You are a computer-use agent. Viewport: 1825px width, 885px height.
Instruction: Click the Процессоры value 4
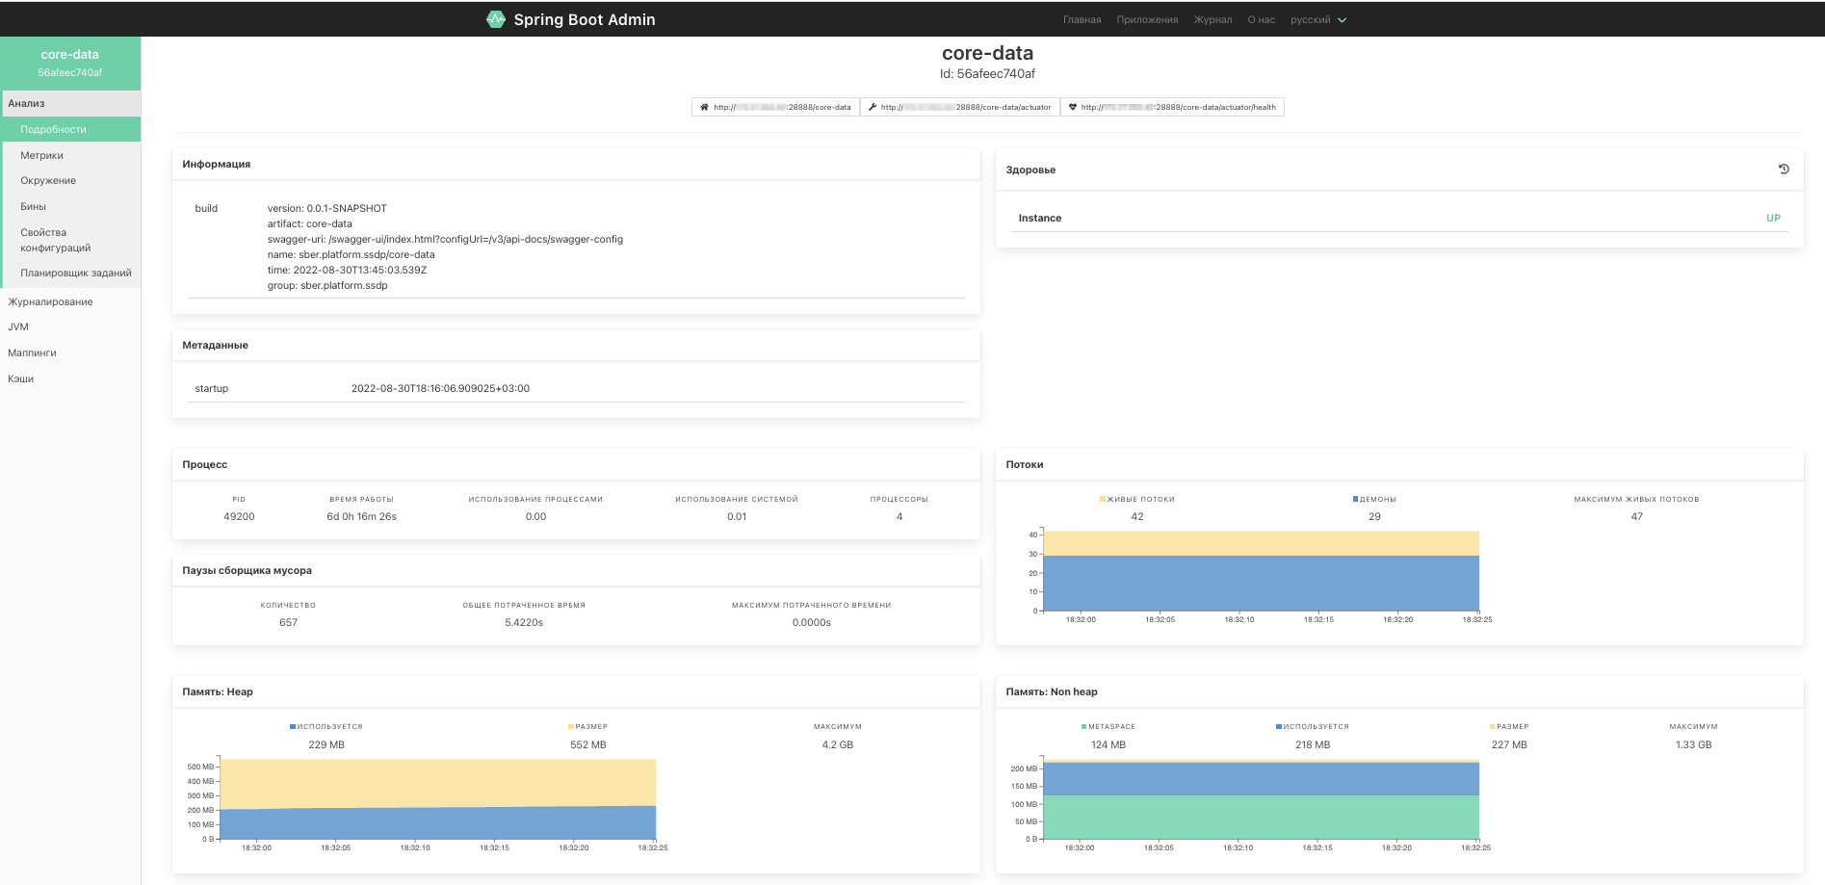click(899, 517)
